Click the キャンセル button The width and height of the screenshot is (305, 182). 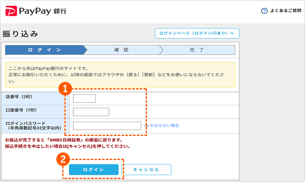pyautogui.click(x=147, y=170)
